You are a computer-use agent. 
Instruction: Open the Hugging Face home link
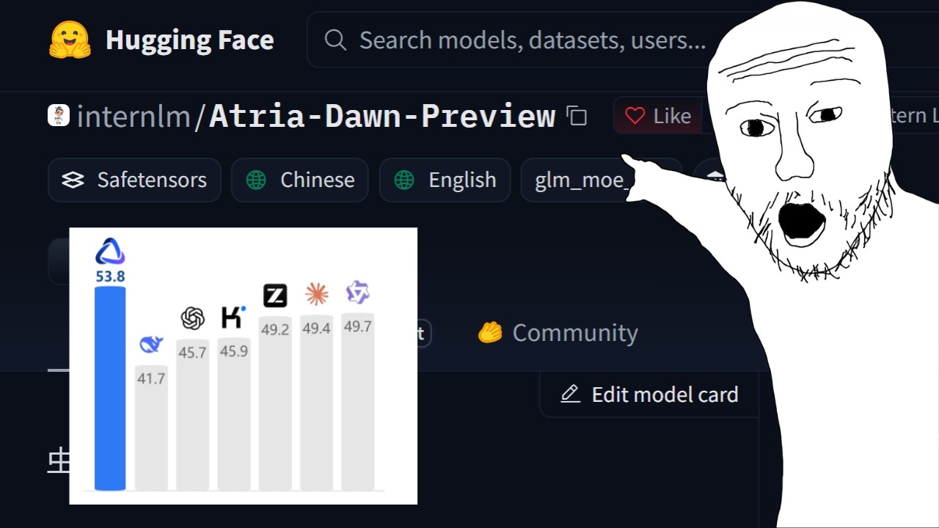161,40
